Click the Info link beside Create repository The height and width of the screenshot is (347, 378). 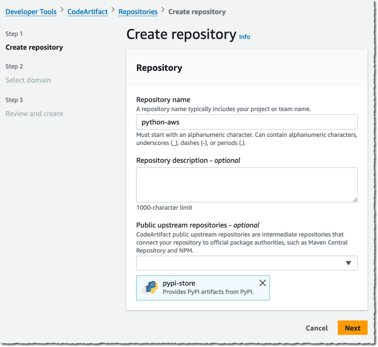(x=245, y=37)
